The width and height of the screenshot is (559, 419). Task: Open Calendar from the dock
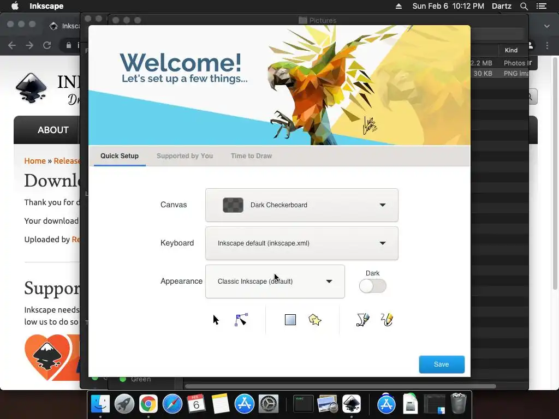(197, 404)
